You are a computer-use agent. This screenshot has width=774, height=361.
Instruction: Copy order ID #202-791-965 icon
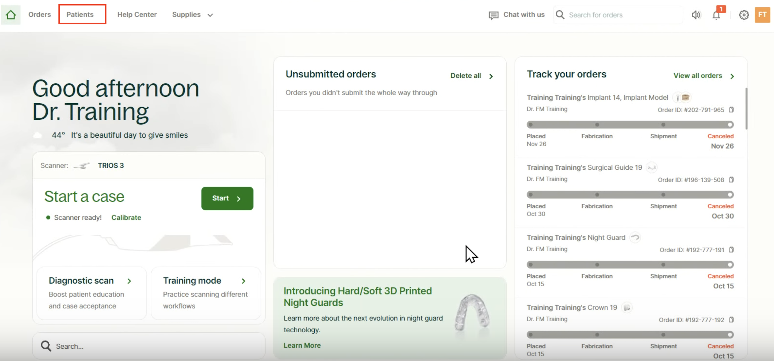click(731, 110)
